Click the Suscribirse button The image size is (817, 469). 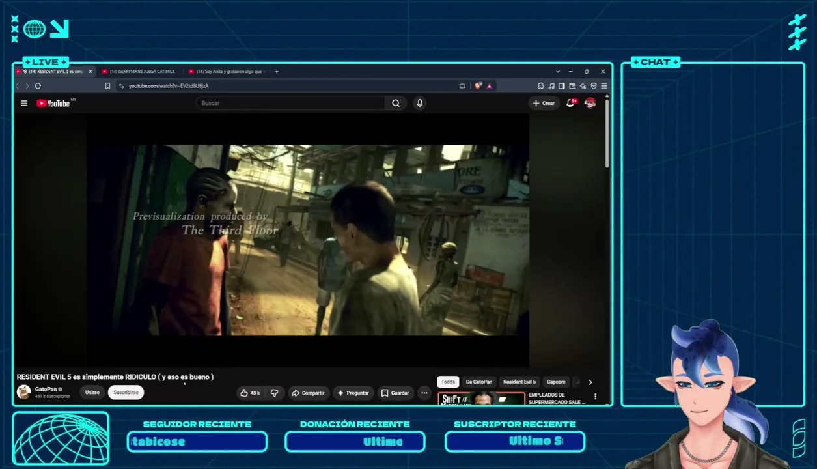click(x=126, y=393)
